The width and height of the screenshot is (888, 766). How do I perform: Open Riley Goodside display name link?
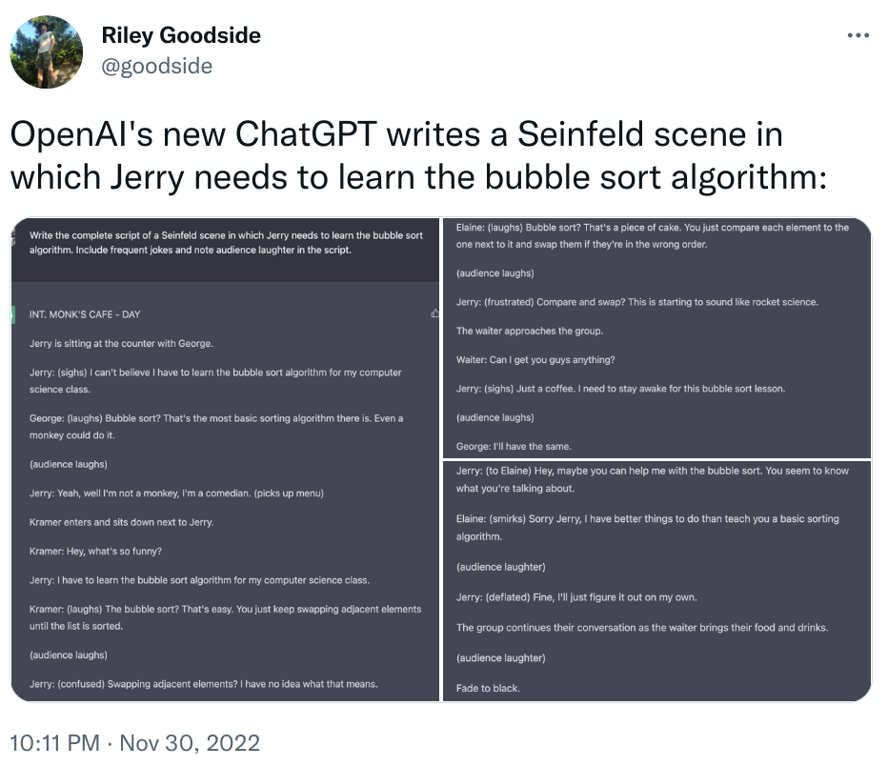(181, 35)
